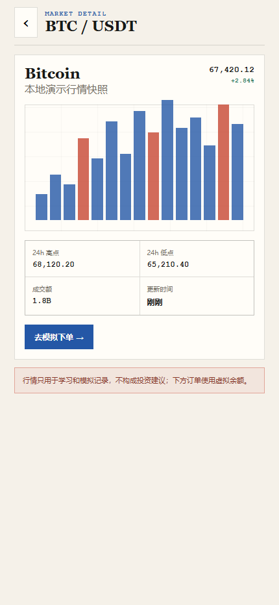Select the BTC / USDT page title
The image size is (279, 605).
click(x=91, y=26)
